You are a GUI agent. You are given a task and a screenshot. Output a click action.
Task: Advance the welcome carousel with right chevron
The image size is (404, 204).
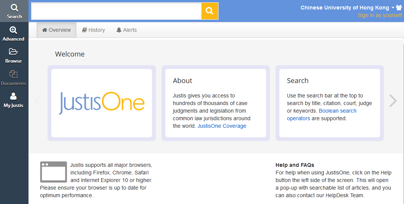[x=393, y=100]
